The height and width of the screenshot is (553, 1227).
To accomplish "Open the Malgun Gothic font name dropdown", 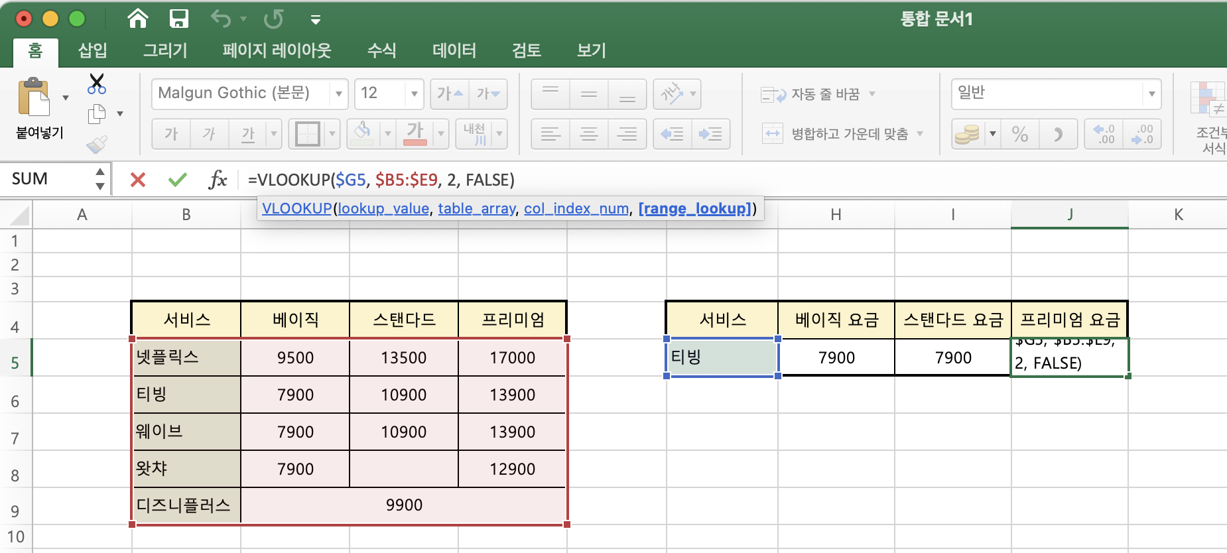I will [x=339, y=94].
